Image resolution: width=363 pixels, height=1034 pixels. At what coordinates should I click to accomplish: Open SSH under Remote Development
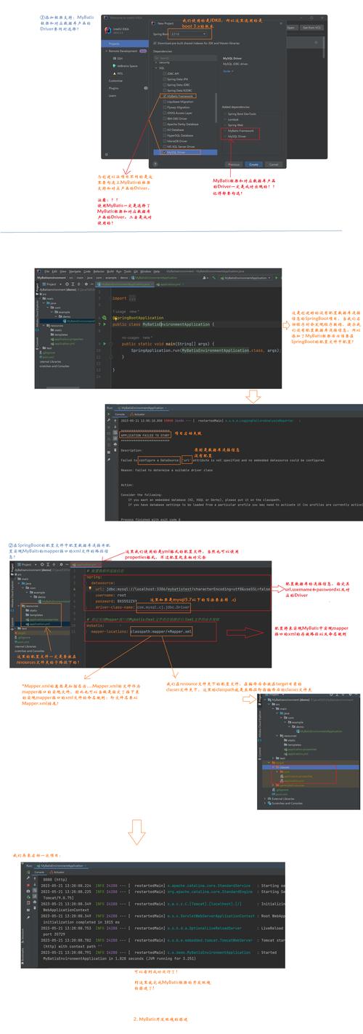[120, 57]
